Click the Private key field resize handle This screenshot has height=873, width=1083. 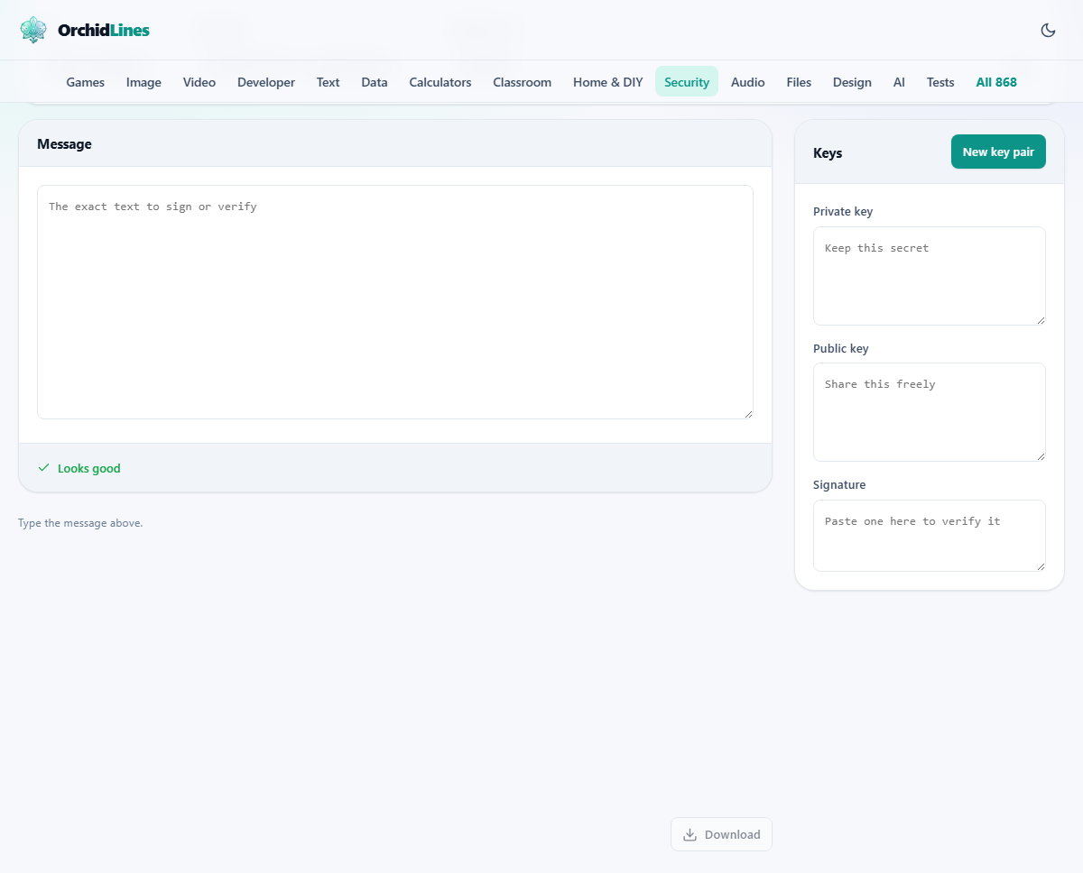click(x=1041, y=320)
